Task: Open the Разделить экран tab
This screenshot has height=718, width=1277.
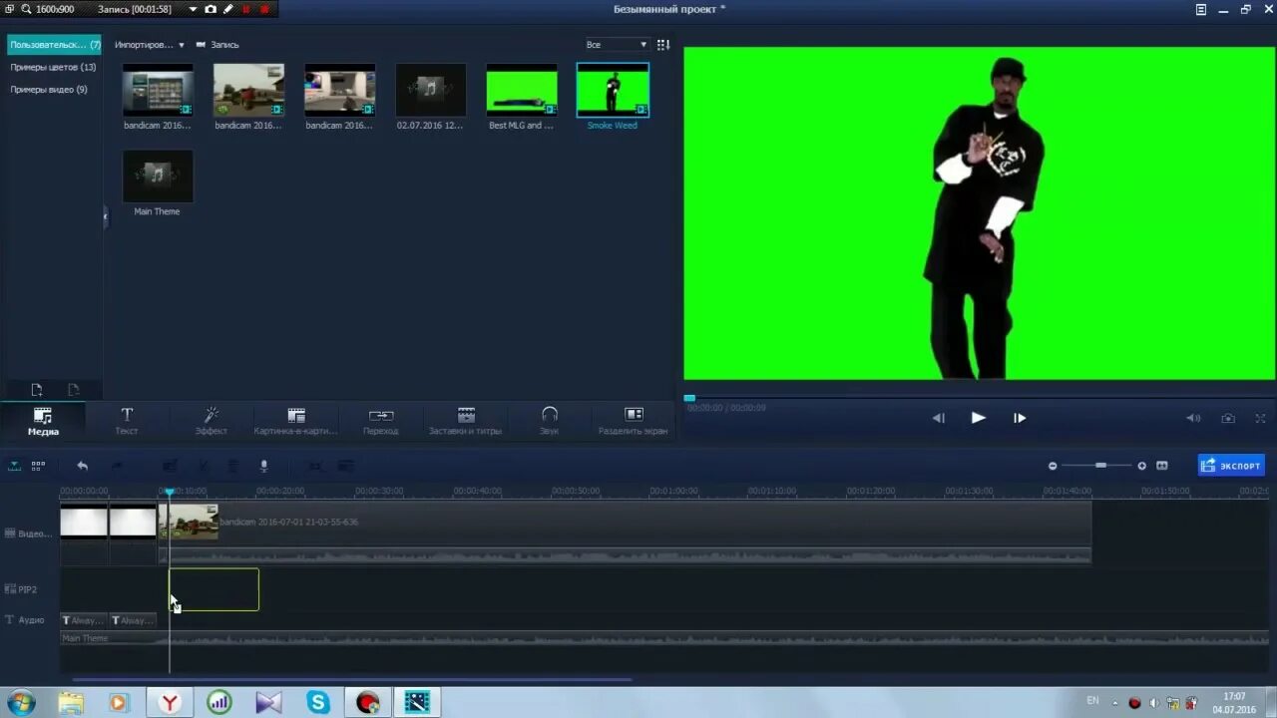Action: [634, 421]
